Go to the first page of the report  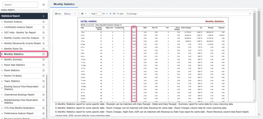point(86,14)
